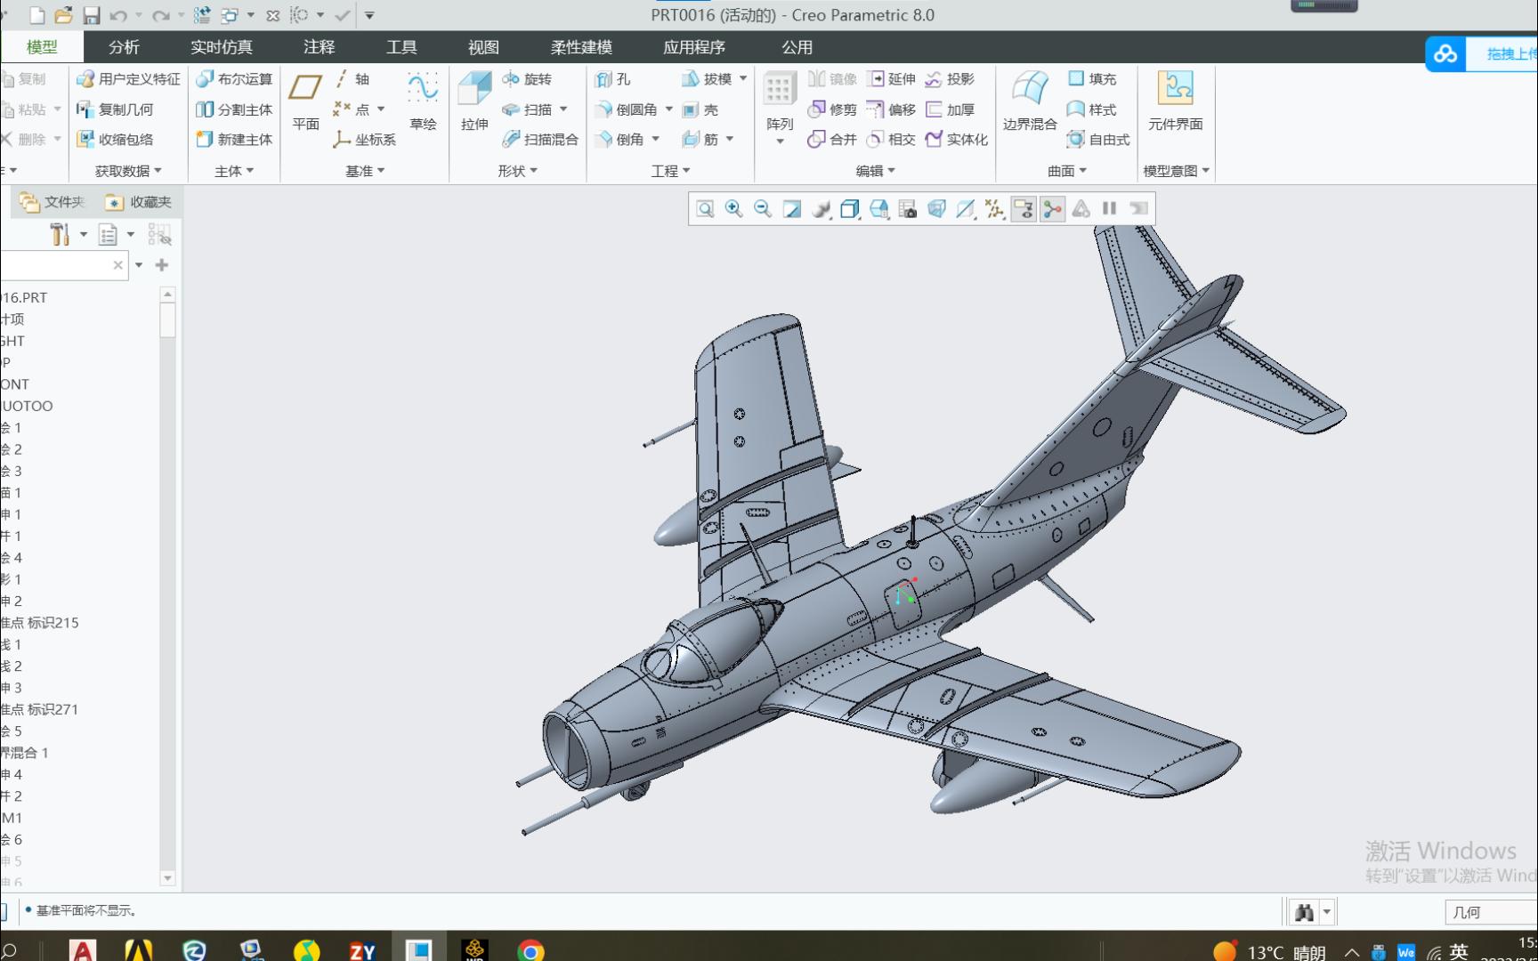Open the Draft (拔模) dropdown arrow

point(743,79)
